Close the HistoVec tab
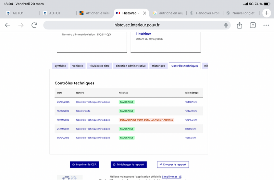The height and width of the screenshot is (180, 274). (145, 13)
